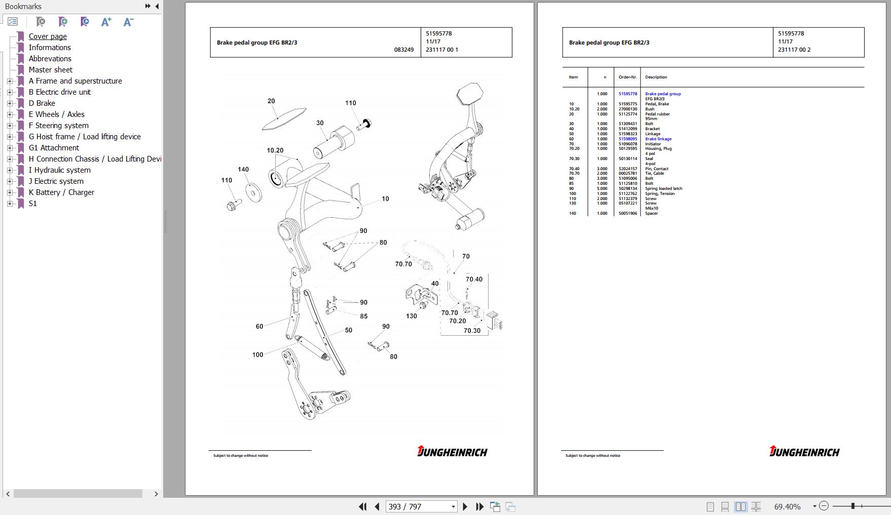The height and width of the screenshot is (515, 891).
Task: Open the bookmarks options menu icon
Action: (13, 22)
